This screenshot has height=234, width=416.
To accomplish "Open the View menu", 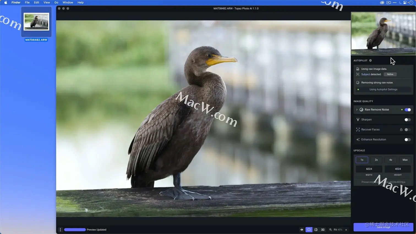I will [x=47, y=2].
